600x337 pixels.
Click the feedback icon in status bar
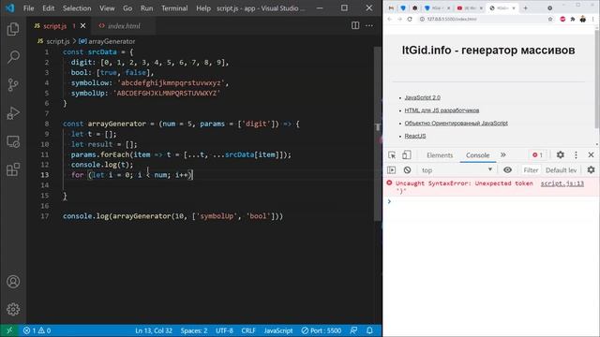353,330
